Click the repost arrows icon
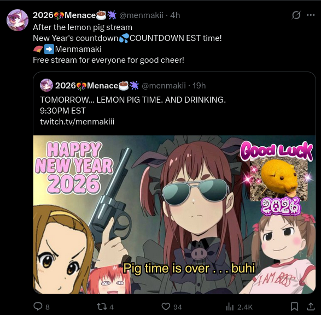 [102, 307]
